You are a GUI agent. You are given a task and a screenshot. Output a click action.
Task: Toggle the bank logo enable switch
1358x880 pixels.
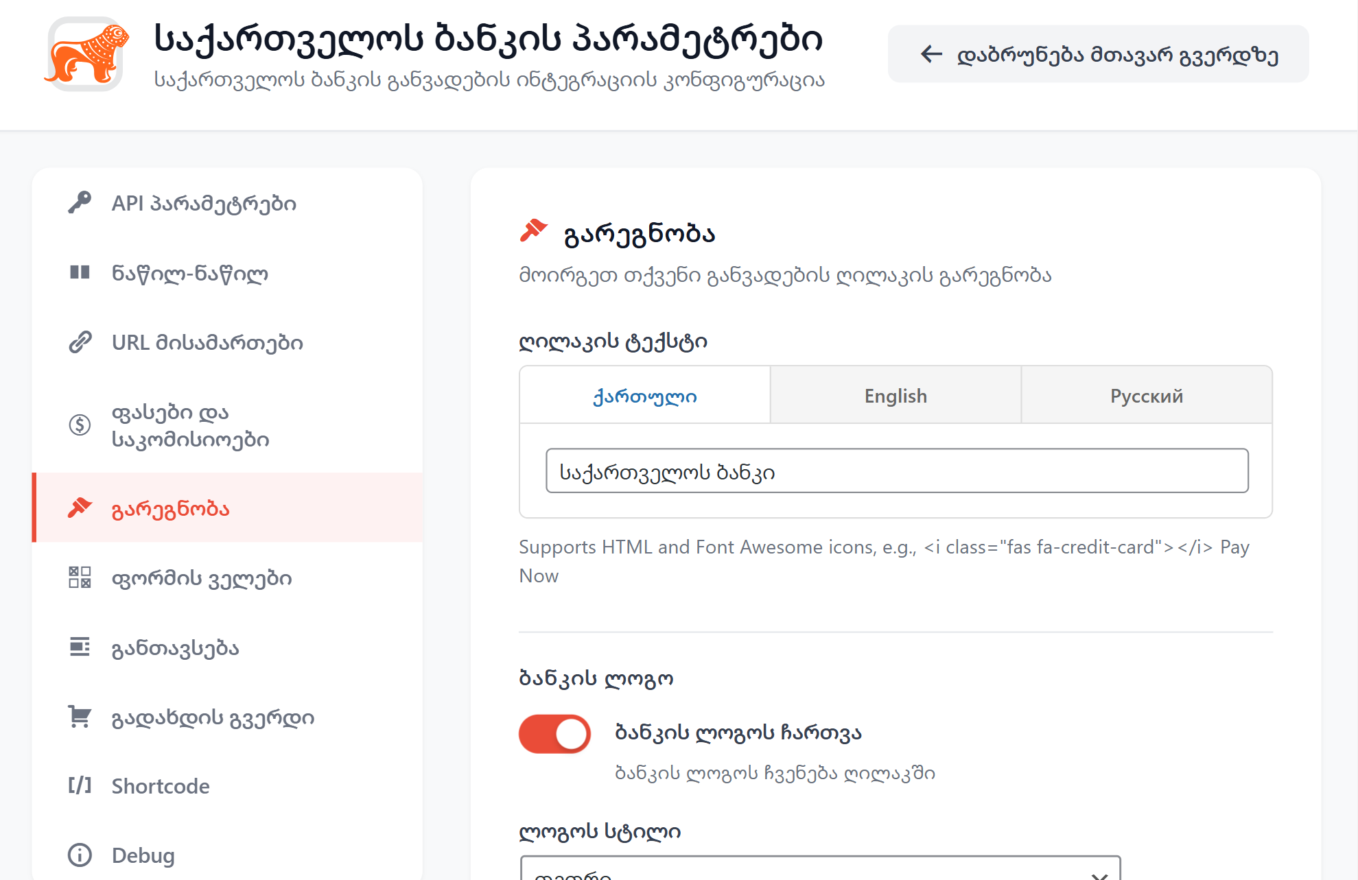tap(554, 734)
